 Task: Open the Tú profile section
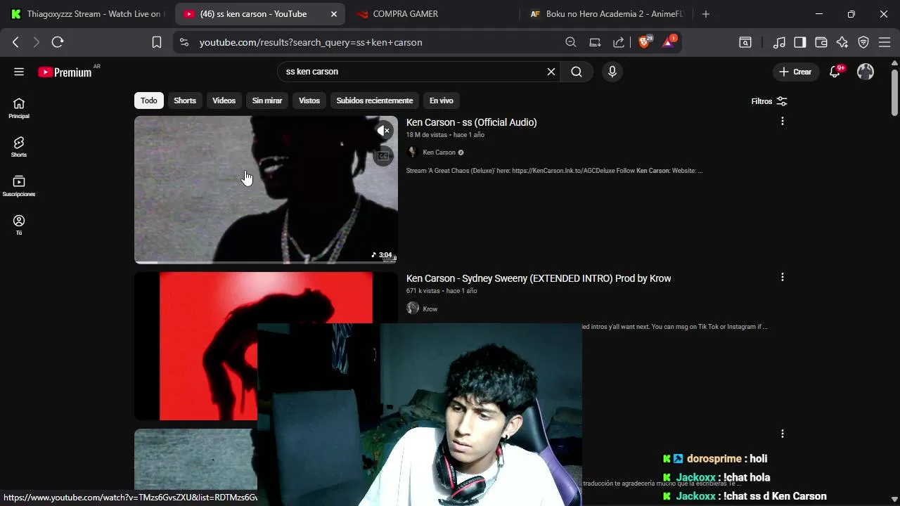coord(19,225)
